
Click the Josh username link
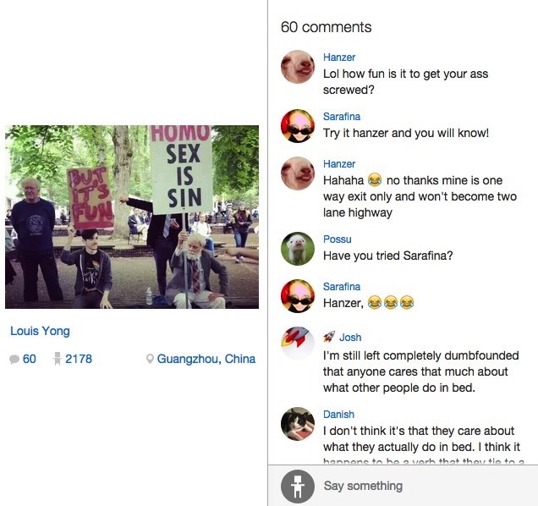[350, 338]
